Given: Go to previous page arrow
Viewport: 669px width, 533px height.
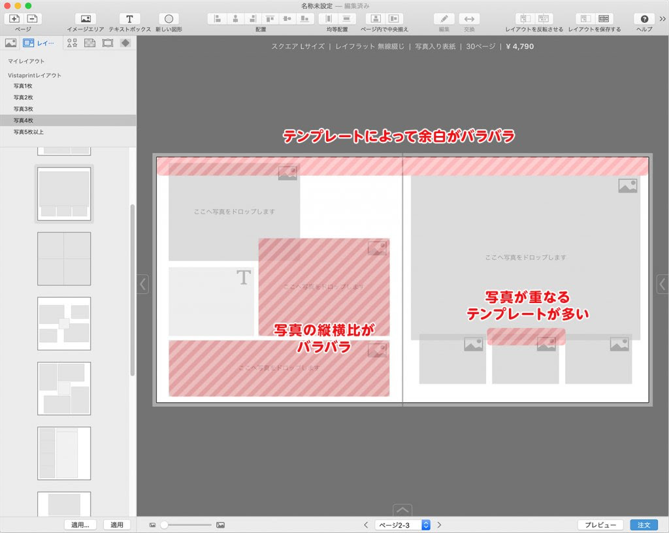Looking at the screenshot, I should click(x=366, y=525).
